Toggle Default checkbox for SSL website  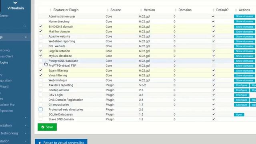point(213,46)
